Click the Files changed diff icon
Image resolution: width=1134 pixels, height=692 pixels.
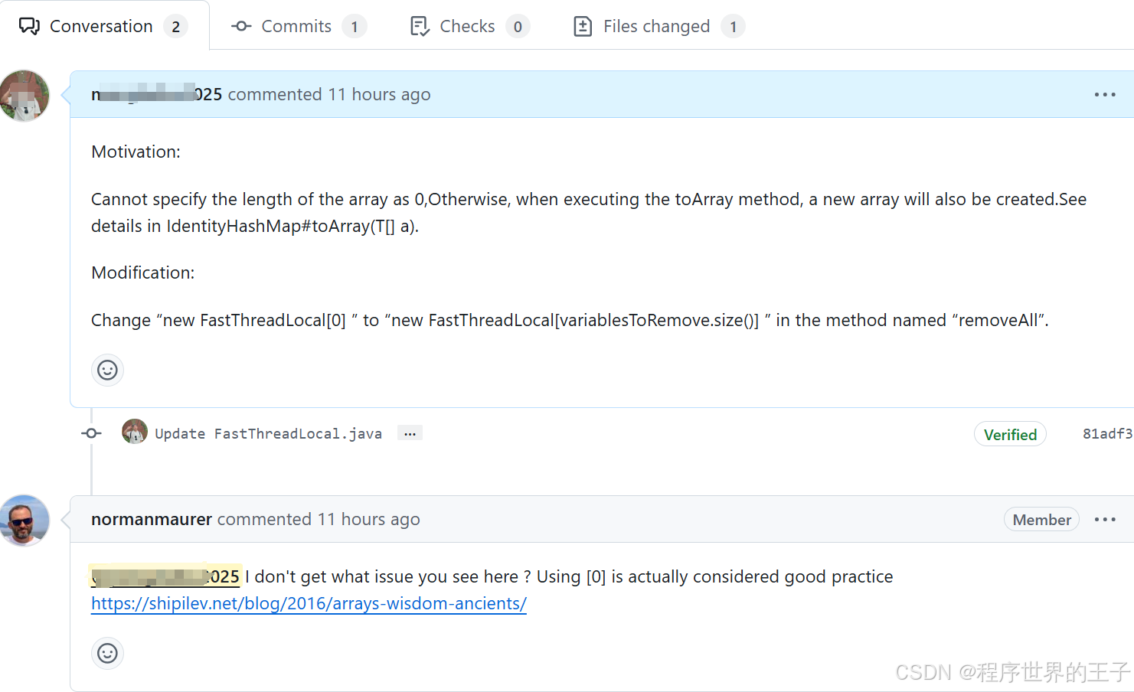click(583, 25)
